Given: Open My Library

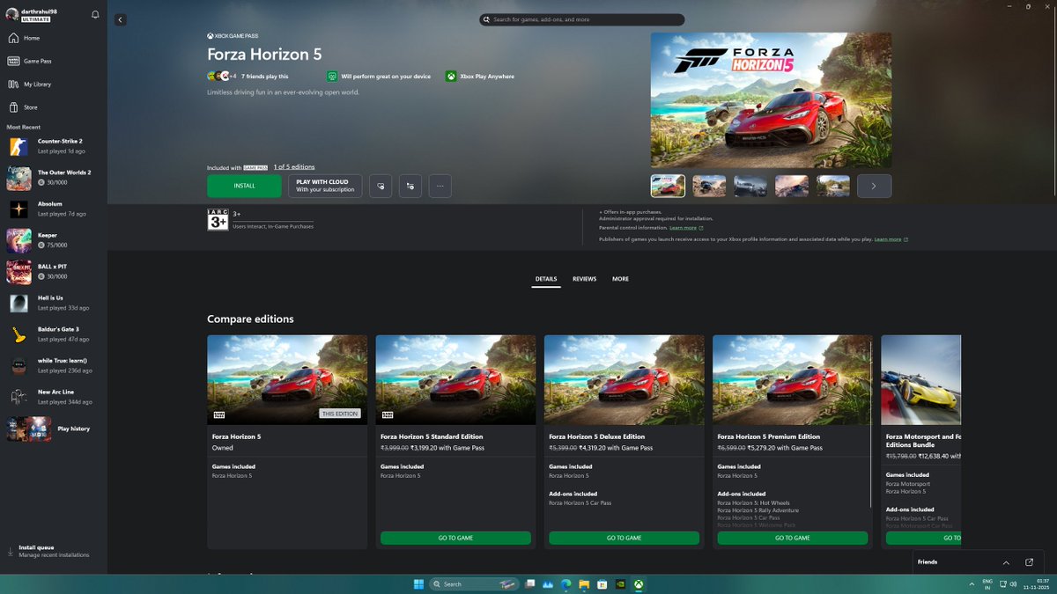Looking at the screenshot, I should click(54, 84).
